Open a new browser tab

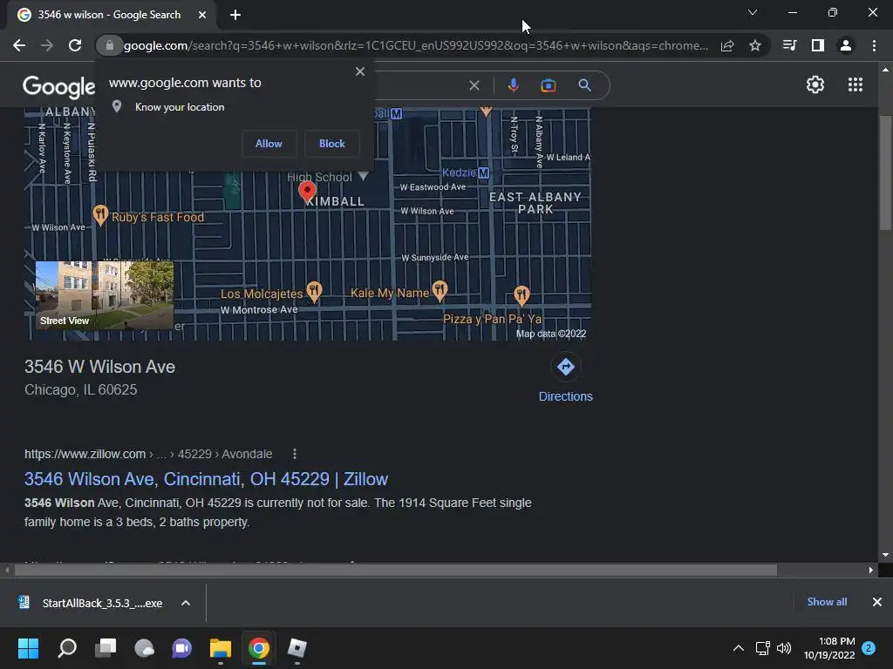click(235, 15)
